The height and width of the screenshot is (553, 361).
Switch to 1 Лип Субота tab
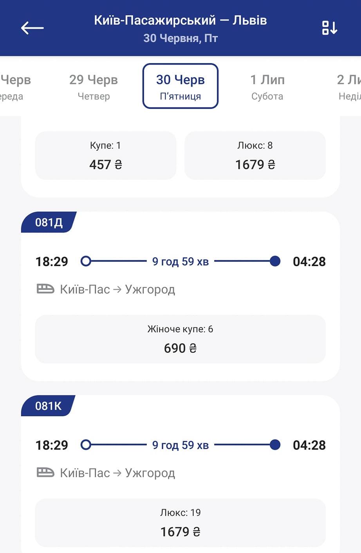click(x=267, y=86)
